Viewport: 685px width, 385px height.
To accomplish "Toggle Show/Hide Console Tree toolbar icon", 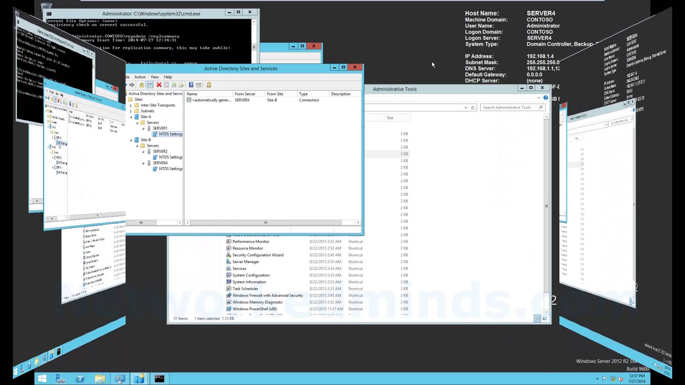I will 149,85.
